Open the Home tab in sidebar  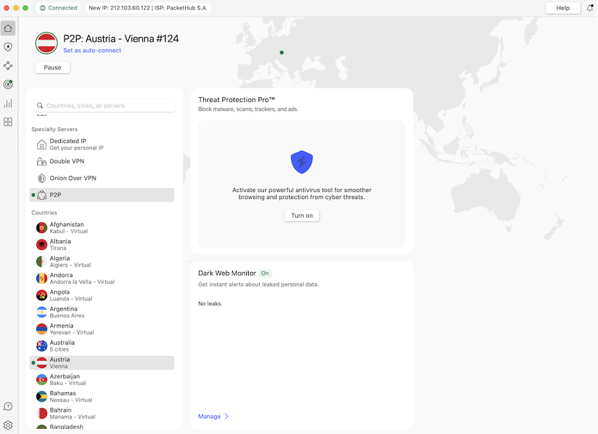8,28
